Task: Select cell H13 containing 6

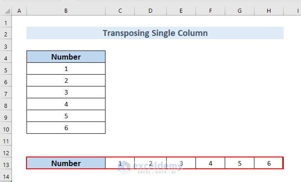Action: point(269,163)
